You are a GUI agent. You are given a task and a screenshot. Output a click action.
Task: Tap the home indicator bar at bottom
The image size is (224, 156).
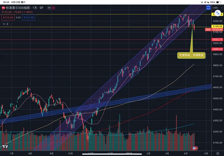pos(112,154)
